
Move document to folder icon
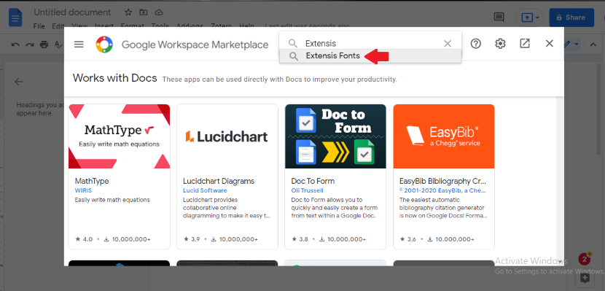[144, 12]
